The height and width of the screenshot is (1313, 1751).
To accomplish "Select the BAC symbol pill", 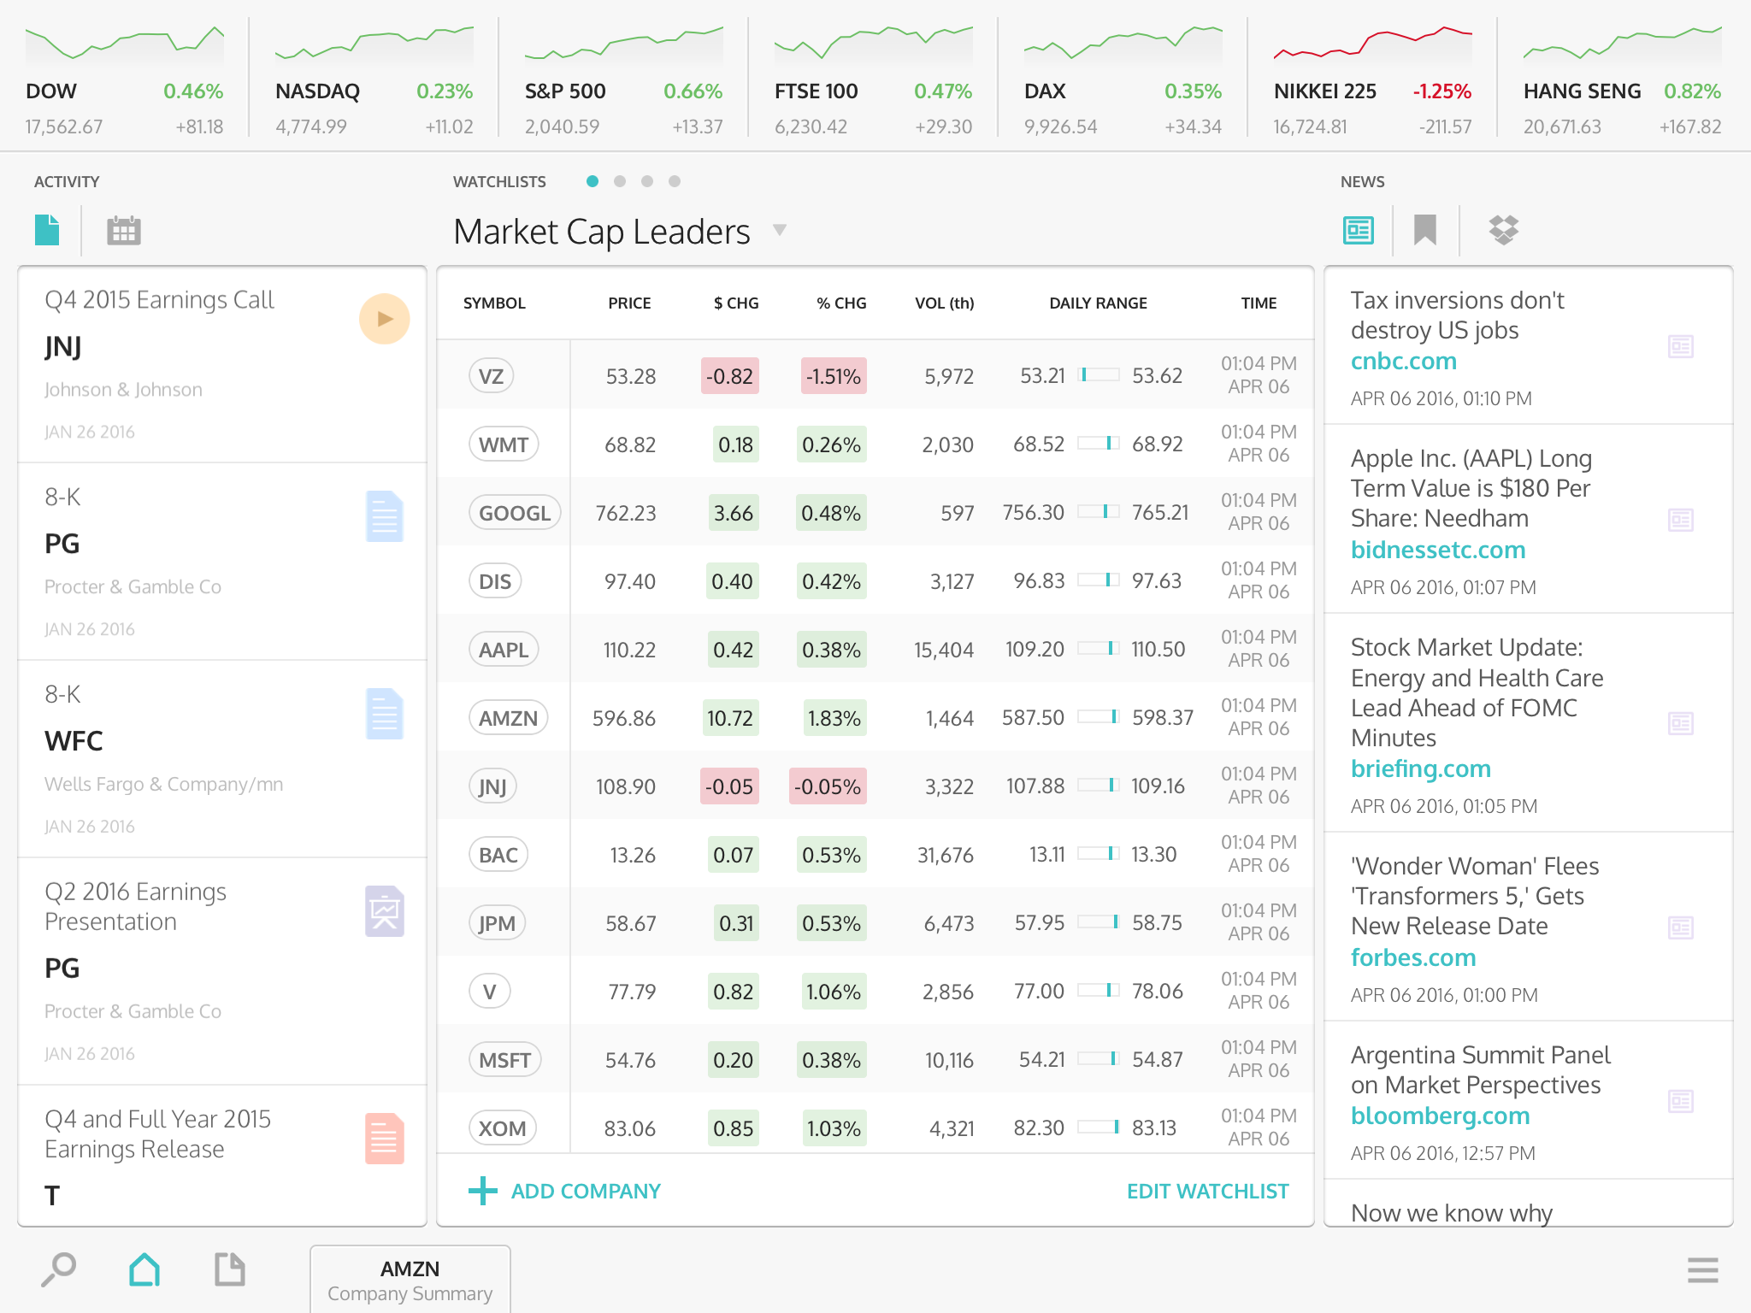I will [x=498, y=855].
